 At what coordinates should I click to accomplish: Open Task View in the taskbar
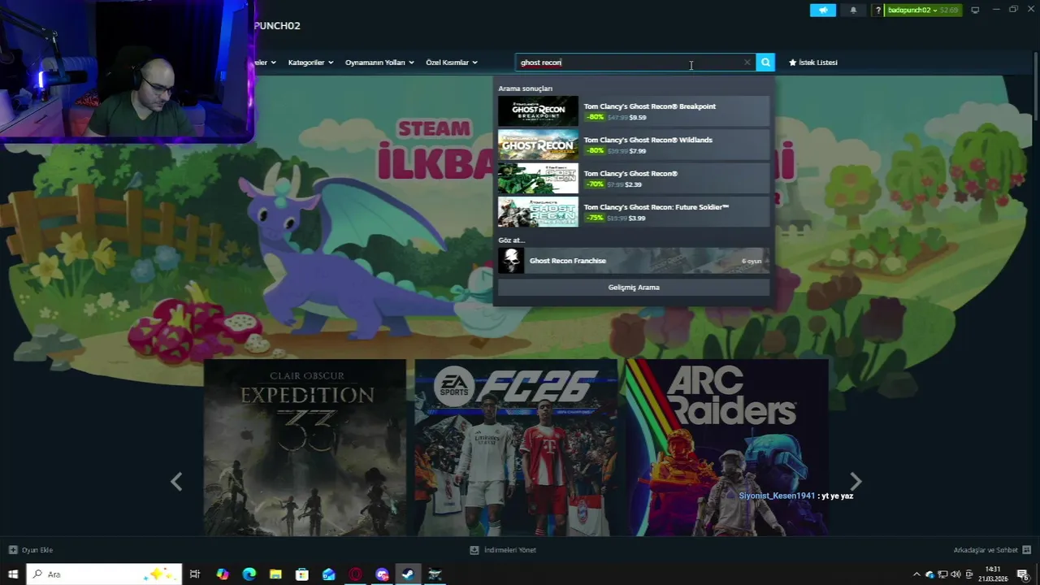pos(195,574)
